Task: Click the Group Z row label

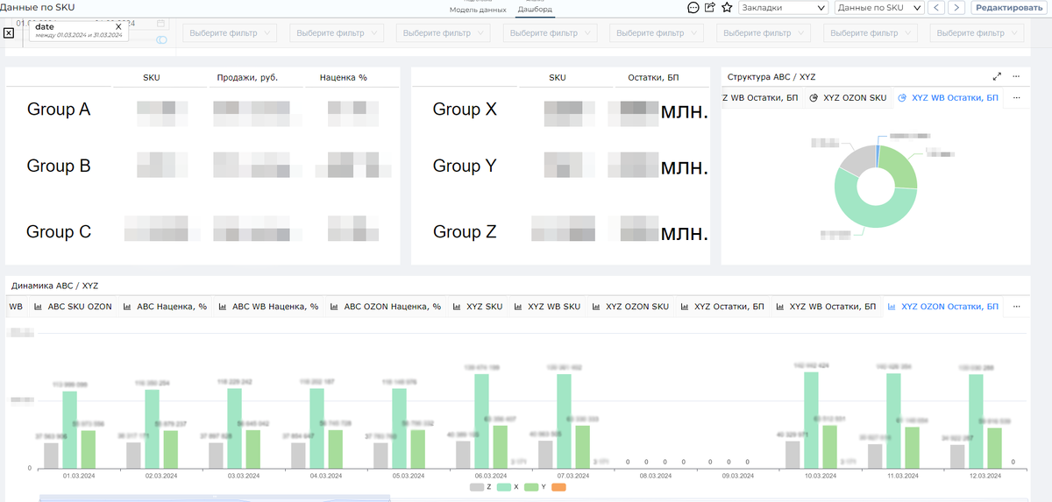Action: 465,232
